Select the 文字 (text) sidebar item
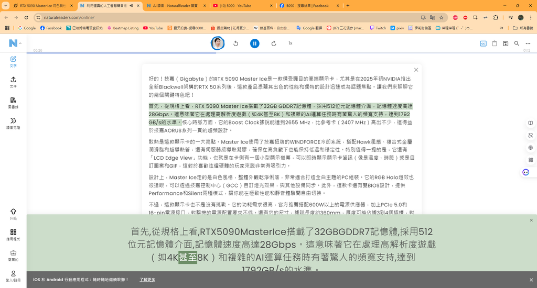The height and width of the screenshot is (288, 537). click(x=13, y=62)
